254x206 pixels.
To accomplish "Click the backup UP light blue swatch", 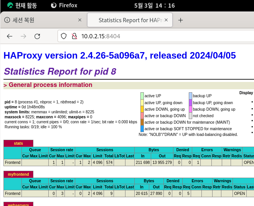I will [190, 96].
